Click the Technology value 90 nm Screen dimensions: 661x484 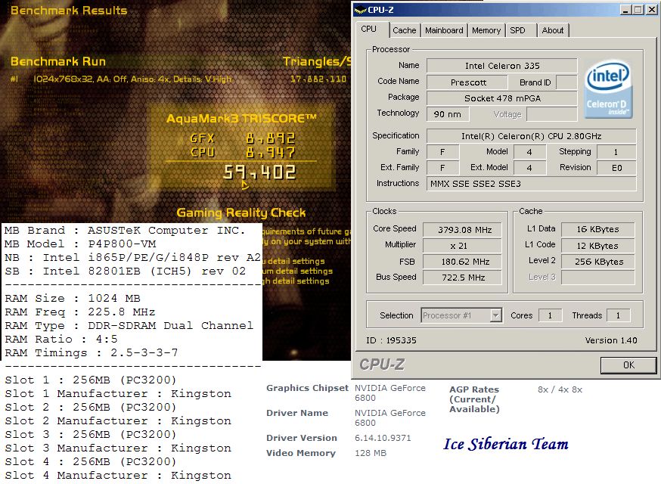[448, 114]
